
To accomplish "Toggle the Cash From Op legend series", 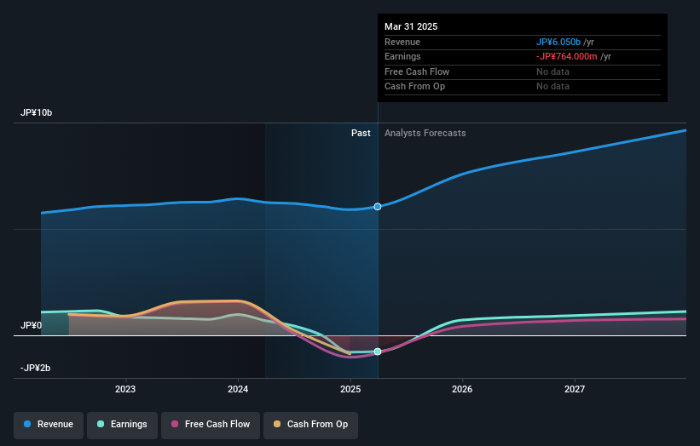I will [x=310, y=425].
